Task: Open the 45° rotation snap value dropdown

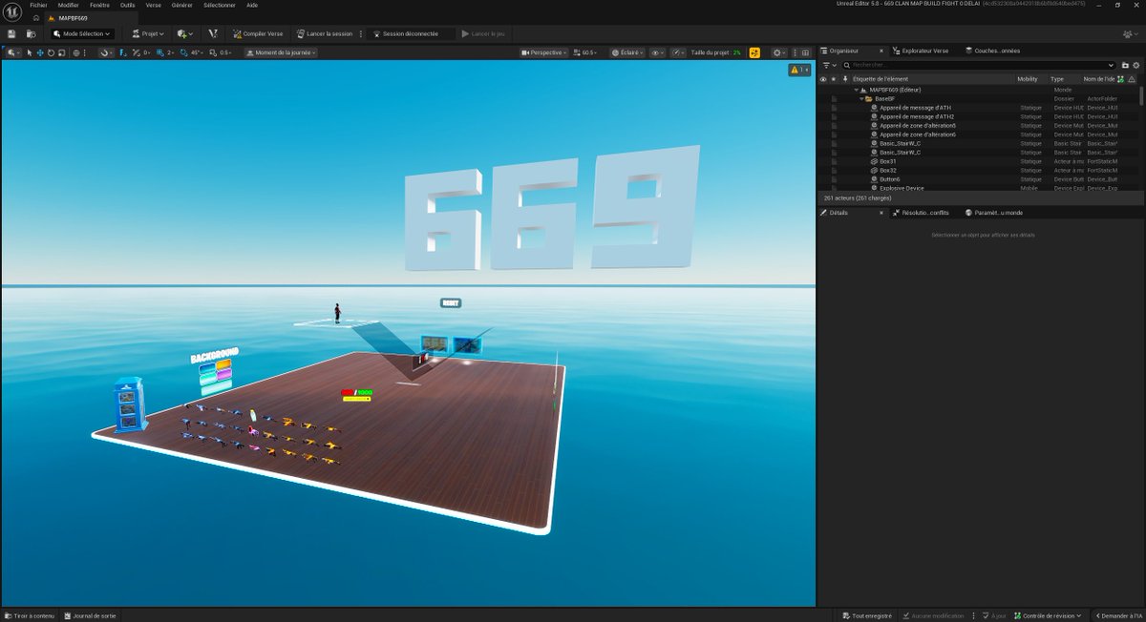Action: 197,52
